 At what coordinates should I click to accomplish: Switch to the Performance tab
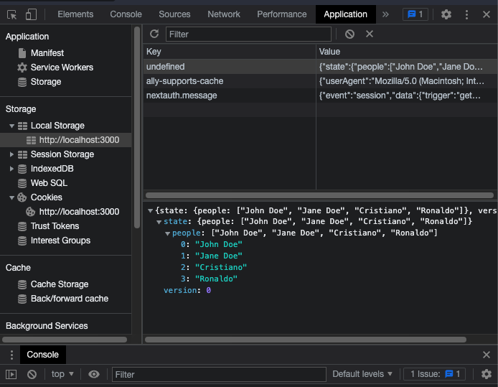click(x=282, y=14)
